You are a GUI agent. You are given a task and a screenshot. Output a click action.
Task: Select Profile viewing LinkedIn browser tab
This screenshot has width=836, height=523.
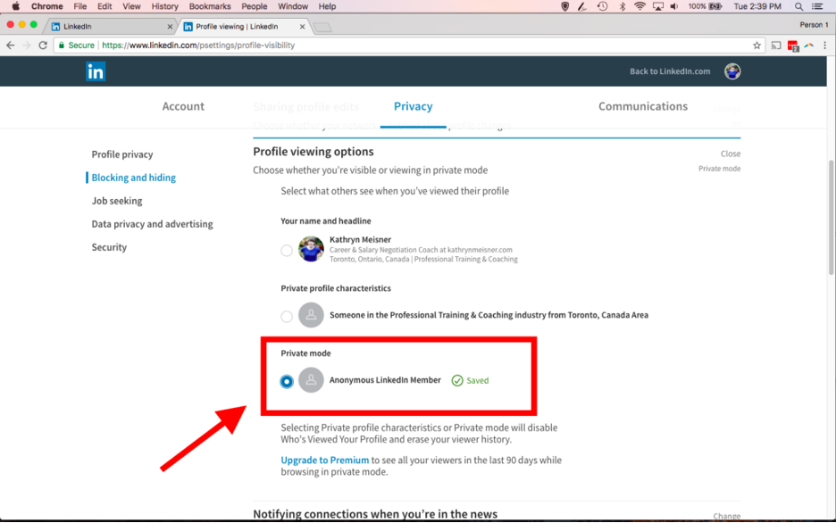point(244,26)
